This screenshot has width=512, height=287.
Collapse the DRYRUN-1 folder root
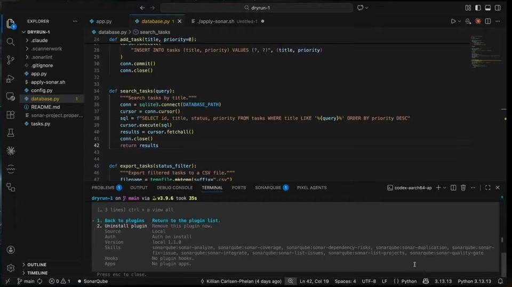[x=38, y=32]
